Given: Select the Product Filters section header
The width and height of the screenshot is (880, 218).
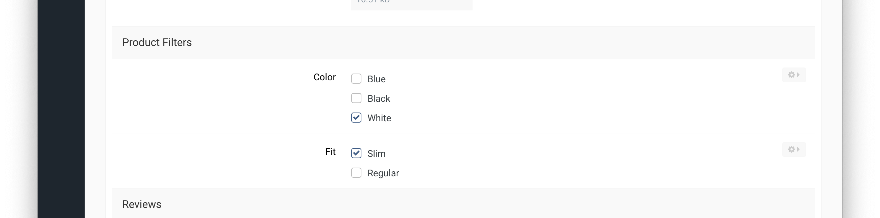Looking at the screenshot, I should 157,42.
